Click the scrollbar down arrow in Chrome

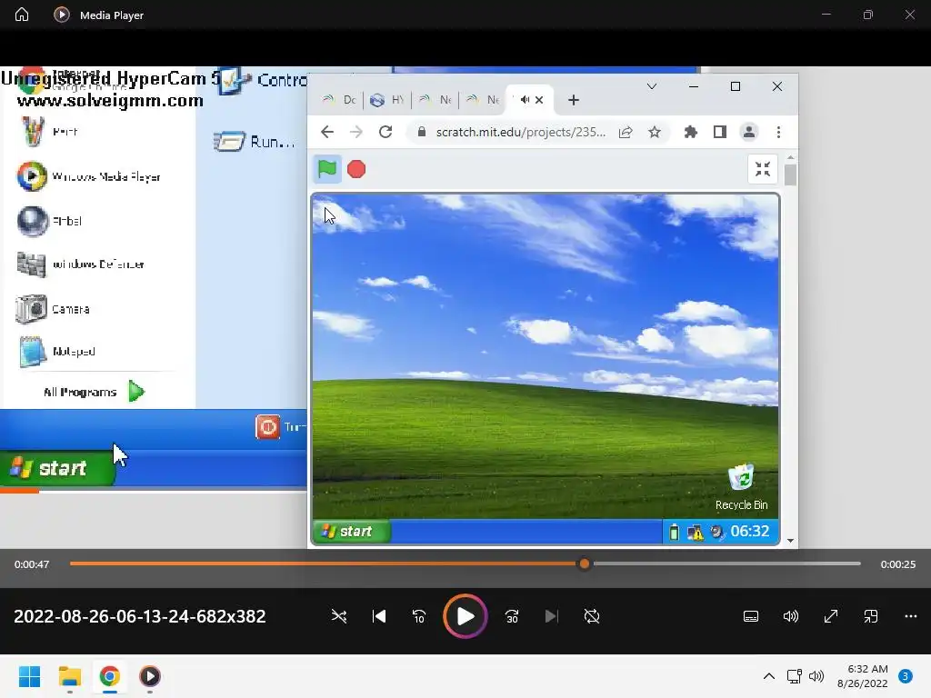coord(790,540)
